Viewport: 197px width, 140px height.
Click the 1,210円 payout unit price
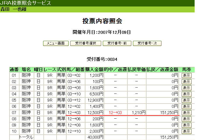pos(139,113)
